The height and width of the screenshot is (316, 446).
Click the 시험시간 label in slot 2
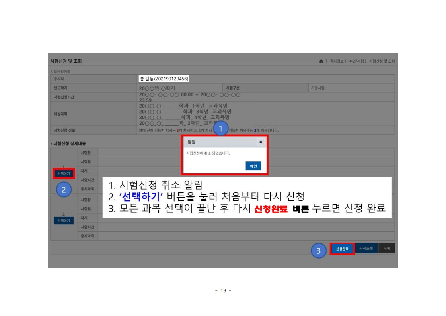tap(87, 227)
